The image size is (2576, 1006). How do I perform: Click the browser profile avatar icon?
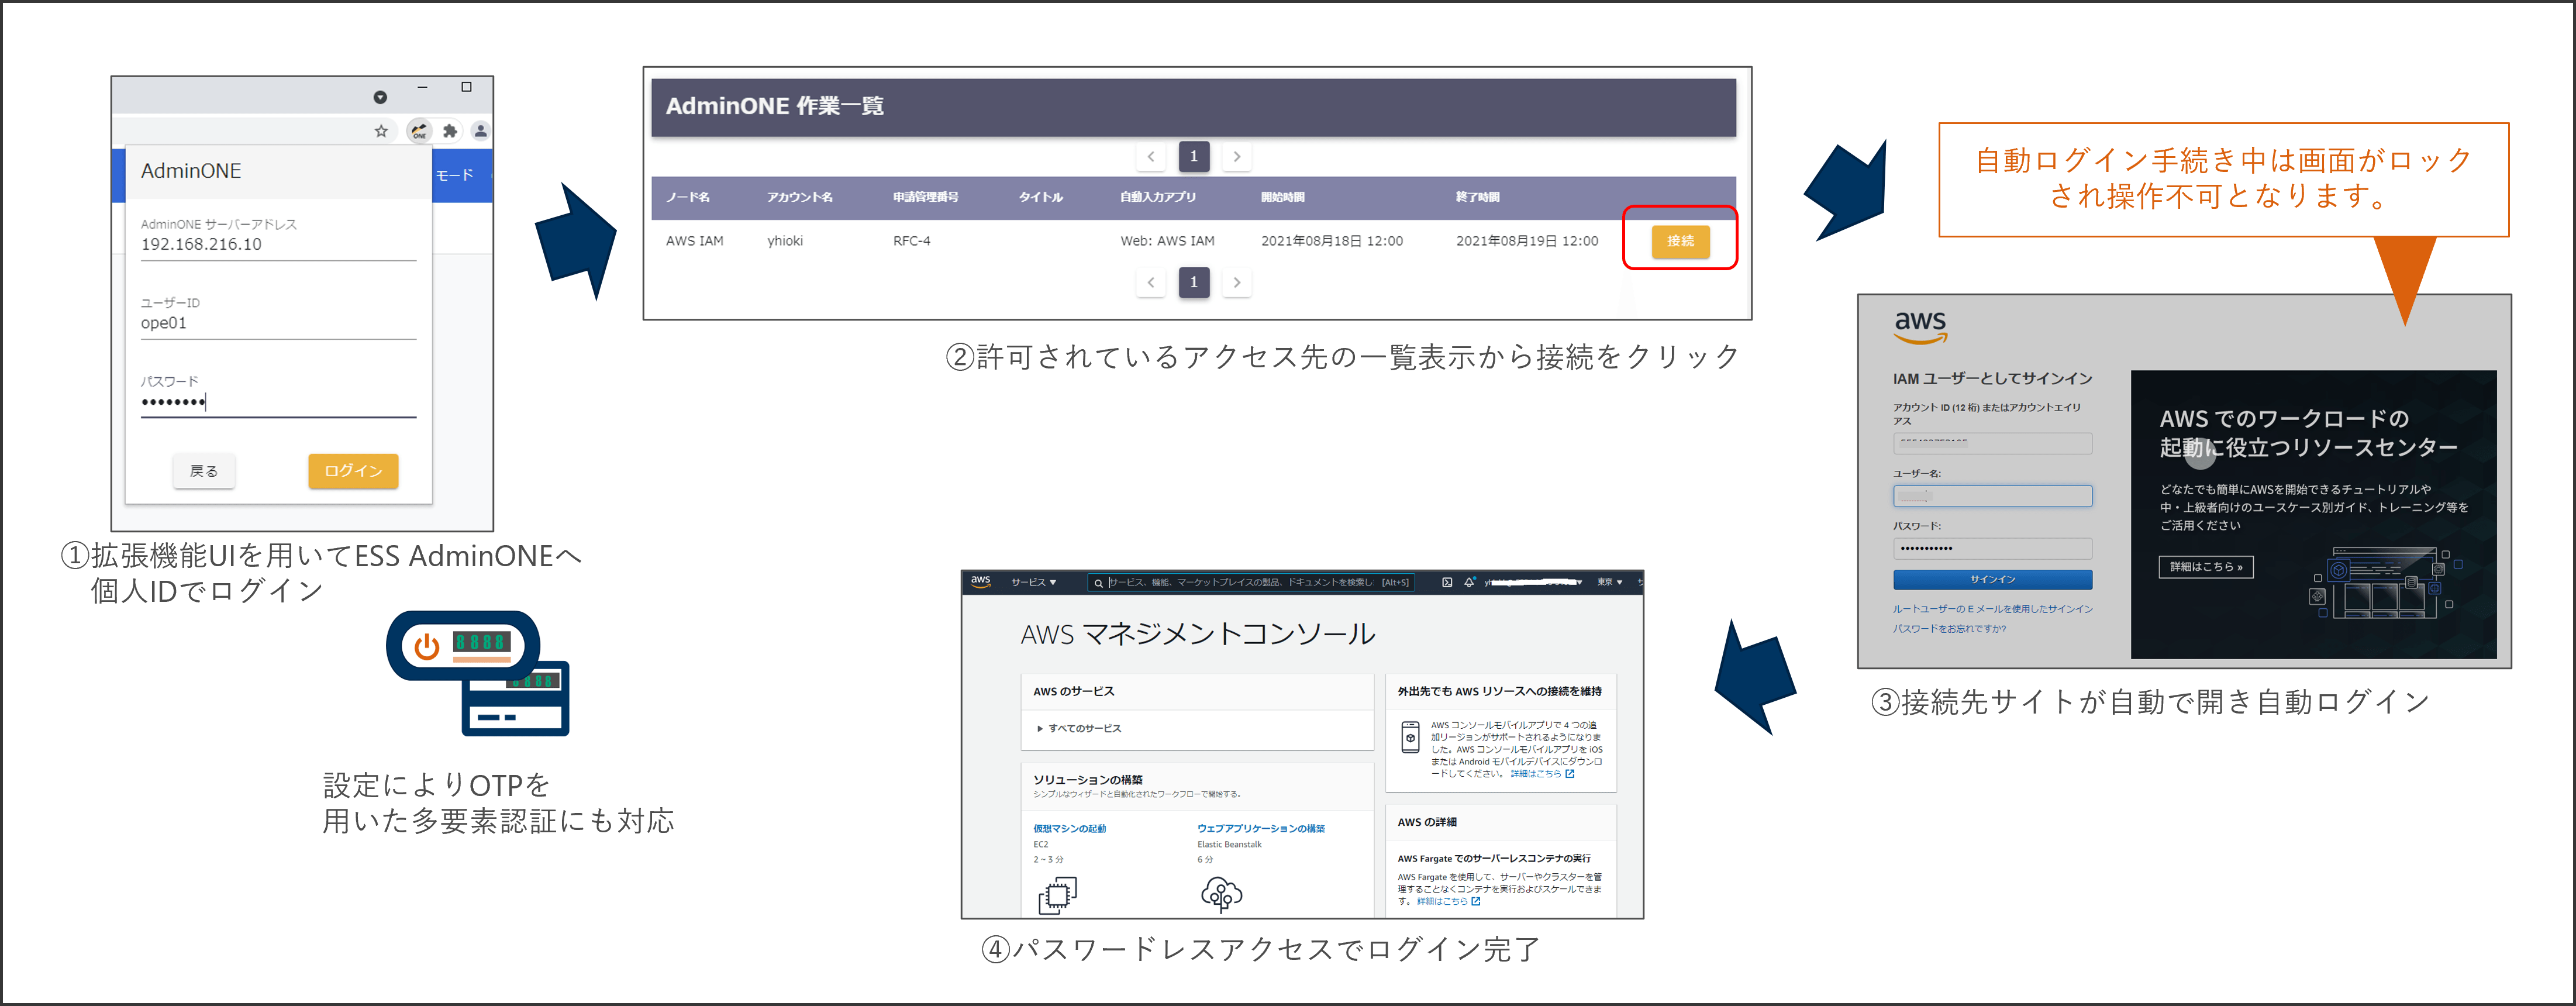[481, 131]
